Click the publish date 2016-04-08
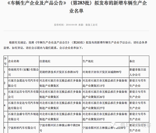The width and height of the screenshot is (156, 133). click(x=71, y=25)
